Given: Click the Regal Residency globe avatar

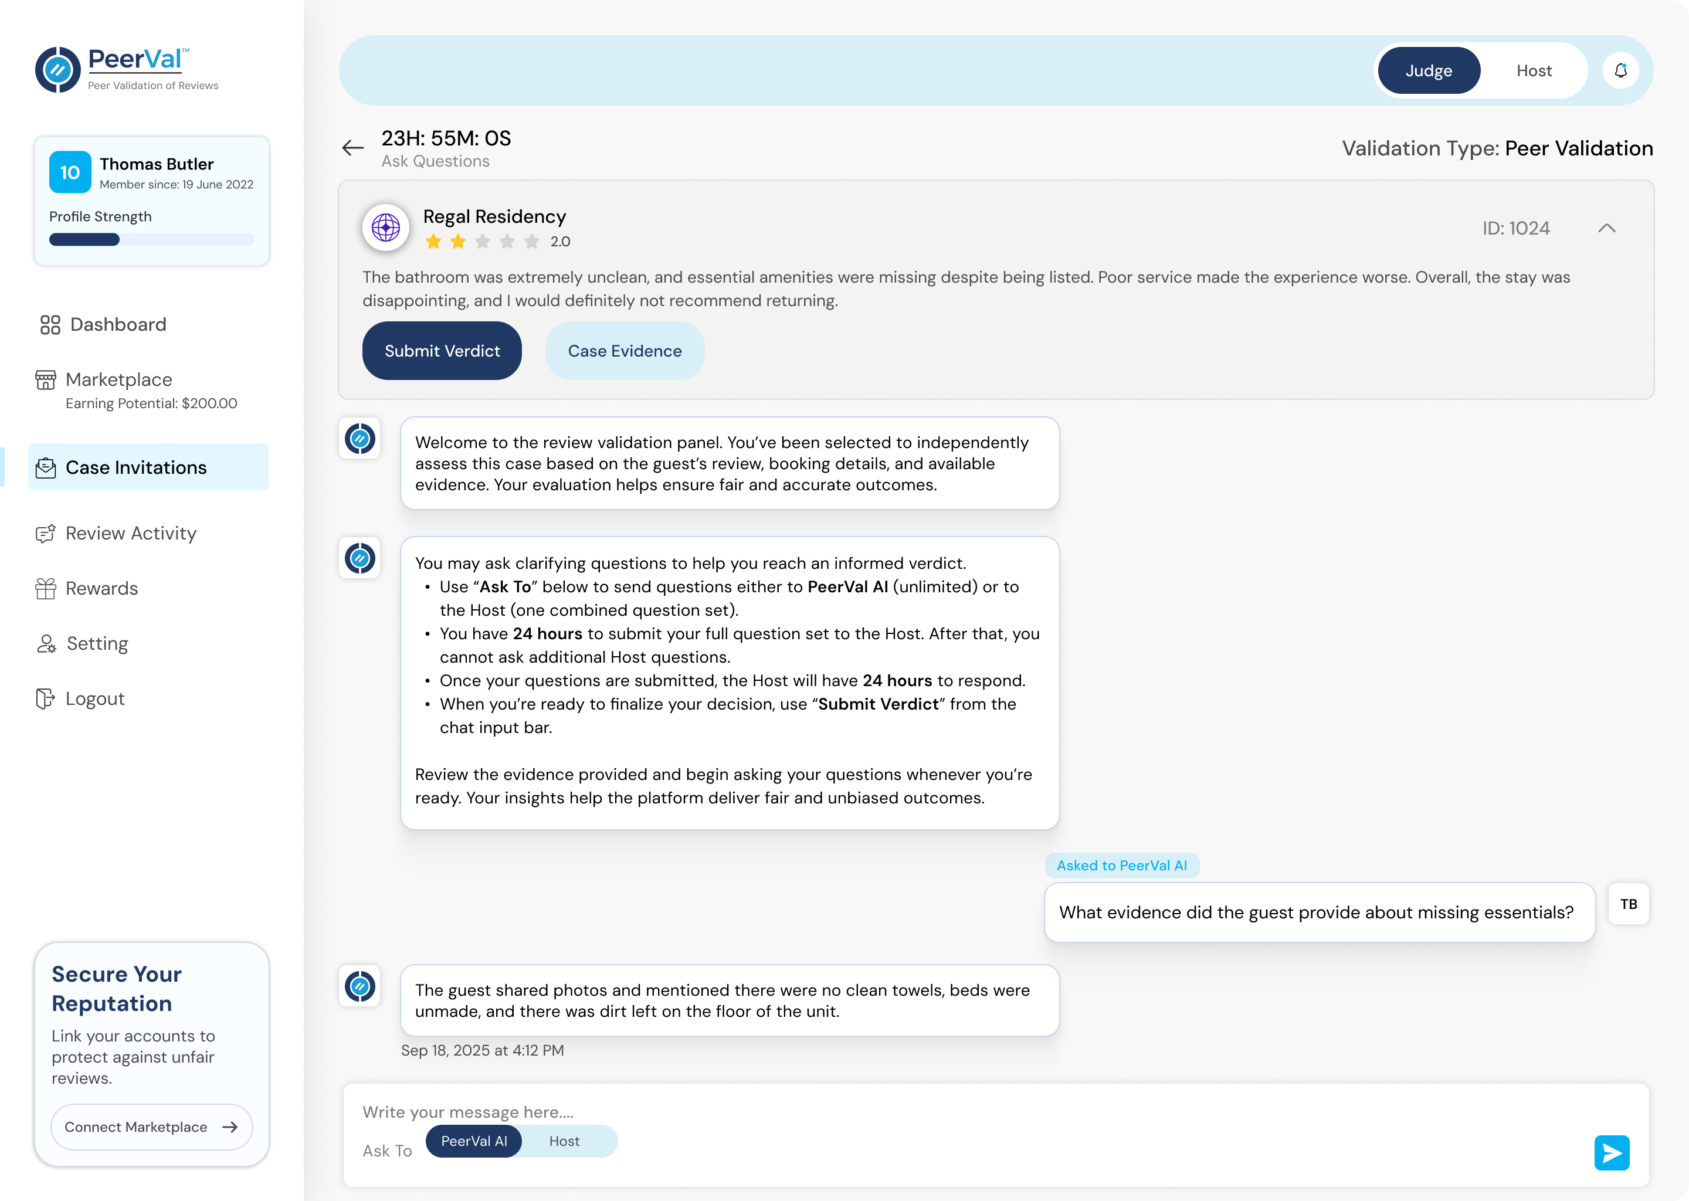Looking at the screenshot, I should coord(386,227).
